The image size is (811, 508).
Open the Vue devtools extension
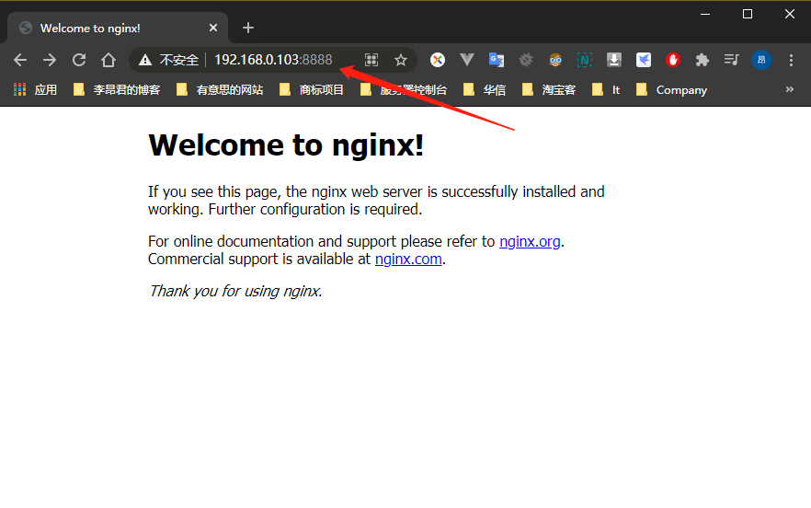[x=467, y=60]
